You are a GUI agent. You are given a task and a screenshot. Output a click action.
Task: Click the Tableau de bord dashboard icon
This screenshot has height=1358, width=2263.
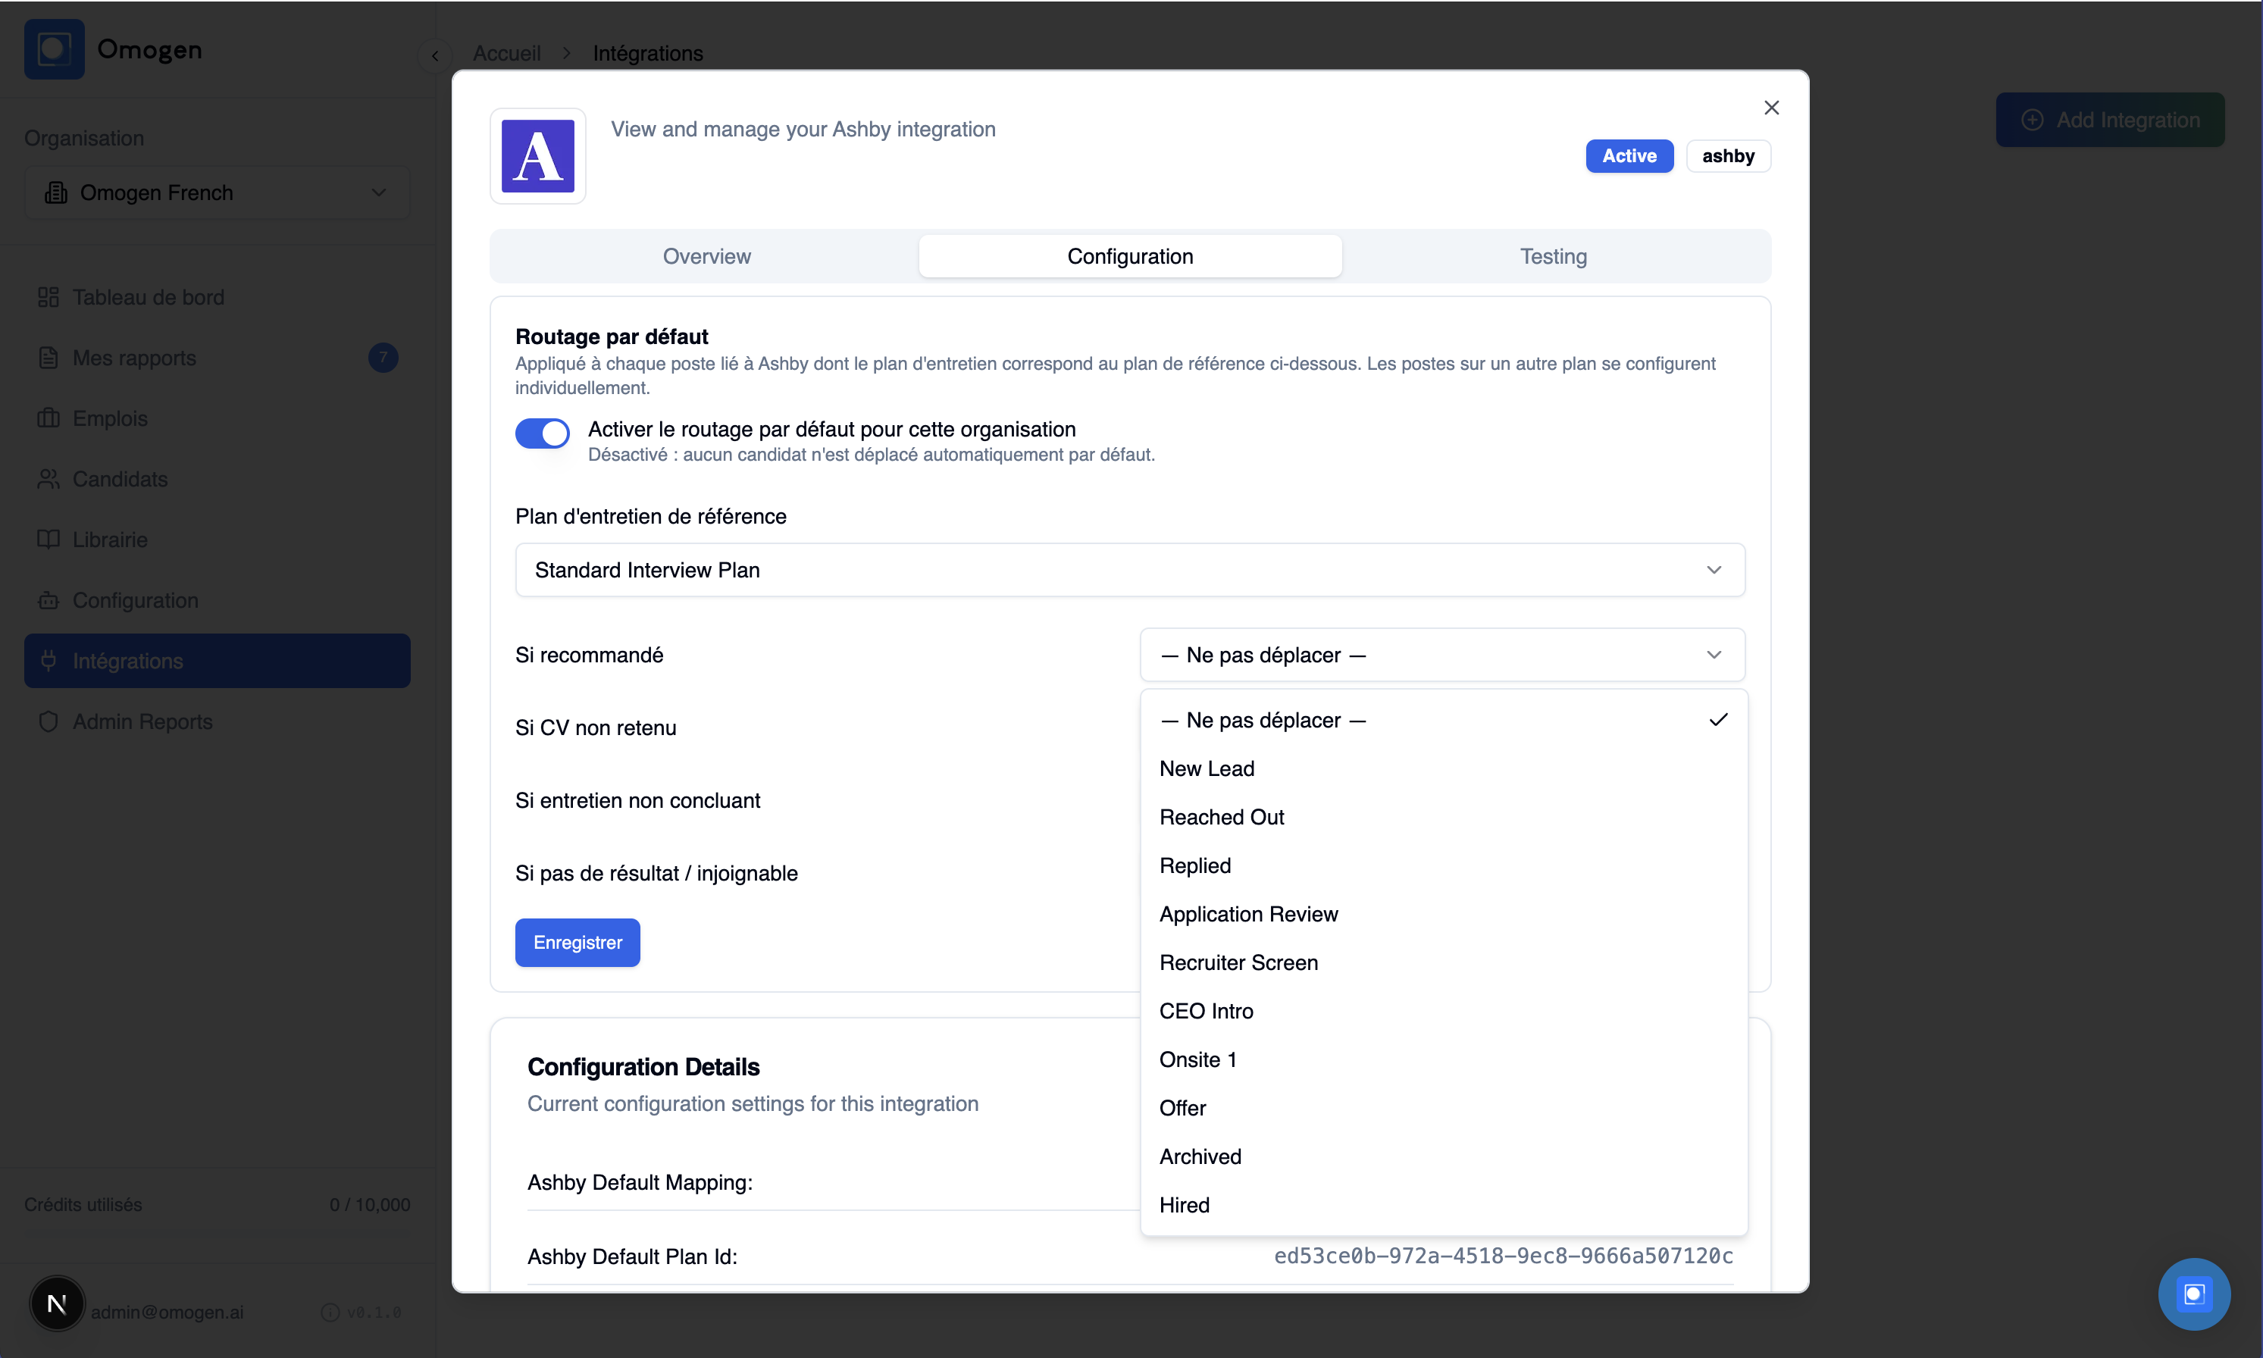49,297
